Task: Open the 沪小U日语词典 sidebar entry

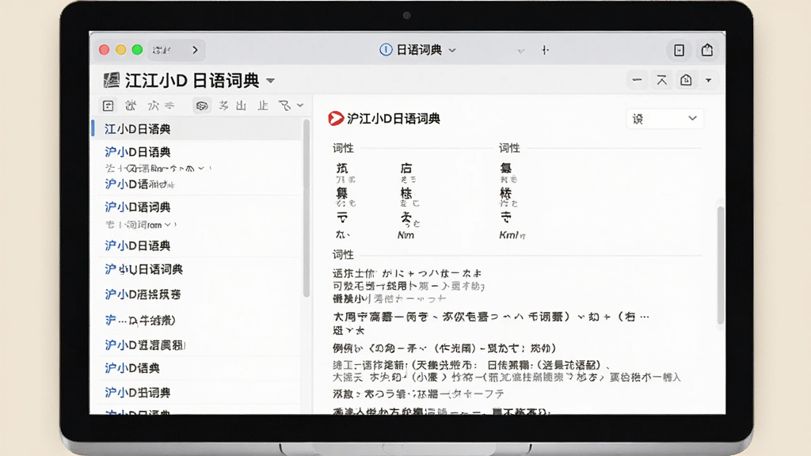Action: (x=144, y=269)
